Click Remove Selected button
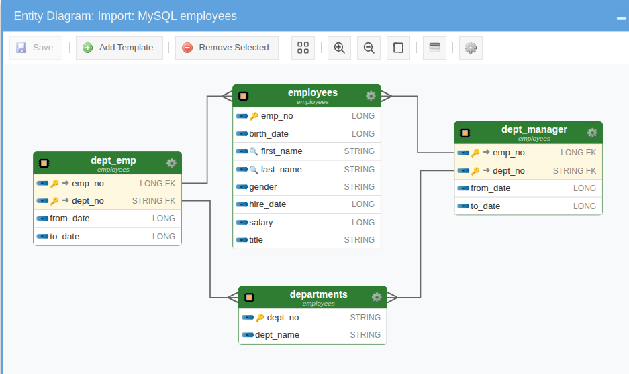 227,48
